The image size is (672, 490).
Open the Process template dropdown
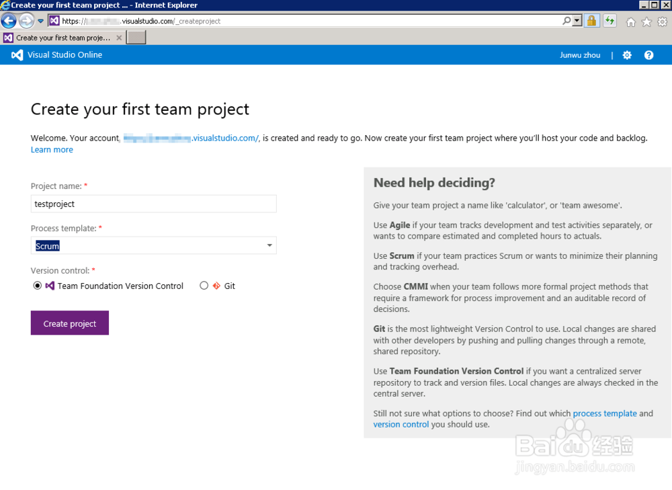tap(269, 245)
